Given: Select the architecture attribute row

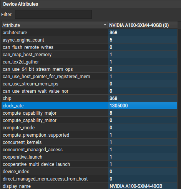Looking at the screenshot, I should [90, 33].
